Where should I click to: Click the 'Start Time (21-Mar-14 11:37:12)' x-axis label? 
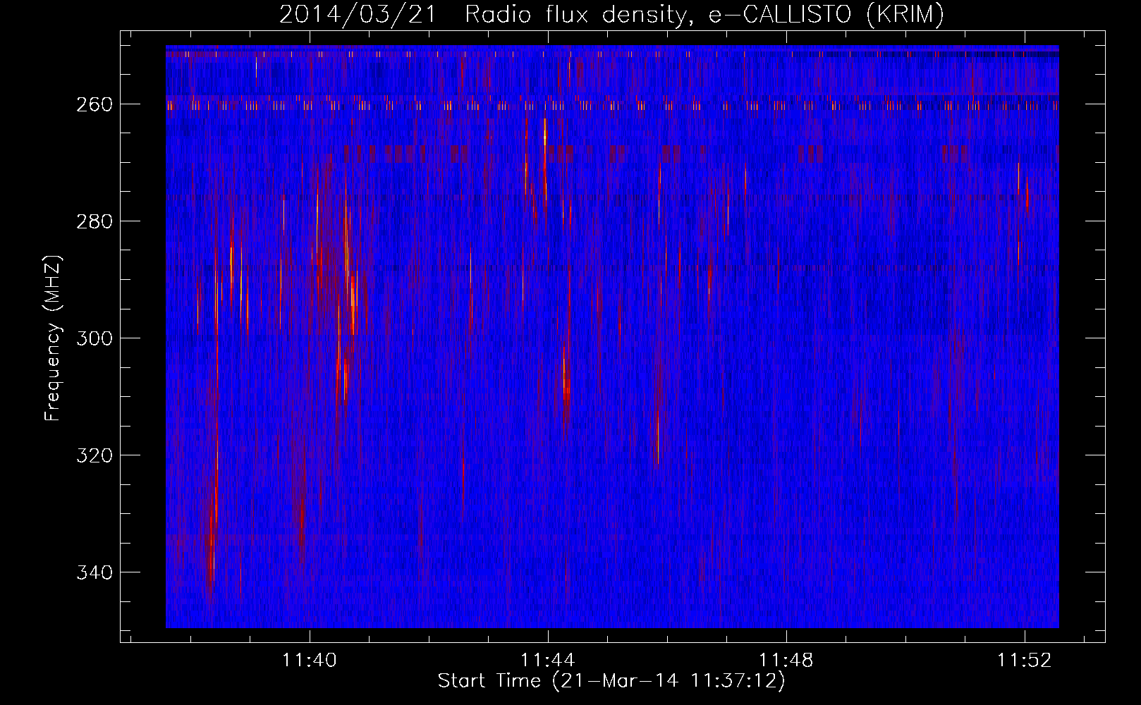611,681
